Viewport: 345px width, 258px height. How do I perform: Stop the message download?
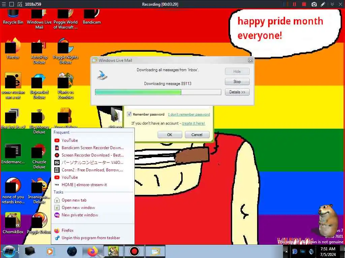pyautogui.click(x=237, y=82)
